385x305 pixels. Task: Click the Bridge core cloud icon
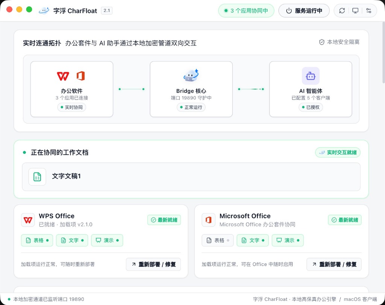pyautogui.click(x=191, y=75)
